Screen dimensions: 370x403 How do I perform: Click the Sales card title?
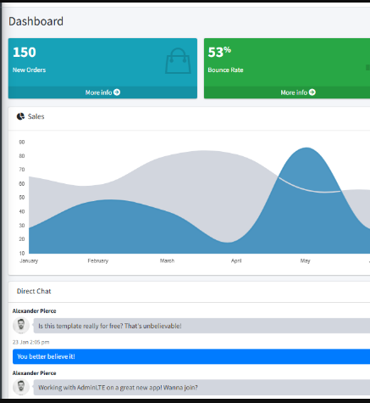tap(36, 116)
